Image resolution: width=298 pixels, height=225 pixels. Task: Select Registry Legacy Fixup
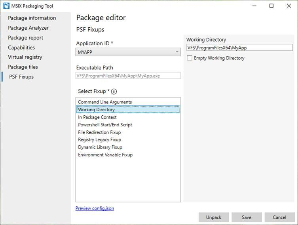point(128,139)
